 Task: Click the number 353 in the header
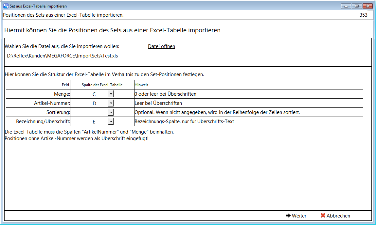coord(363,15)
